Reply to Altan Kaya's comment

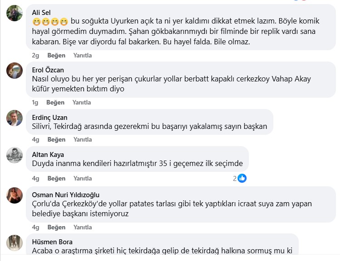tap(83, 178)
